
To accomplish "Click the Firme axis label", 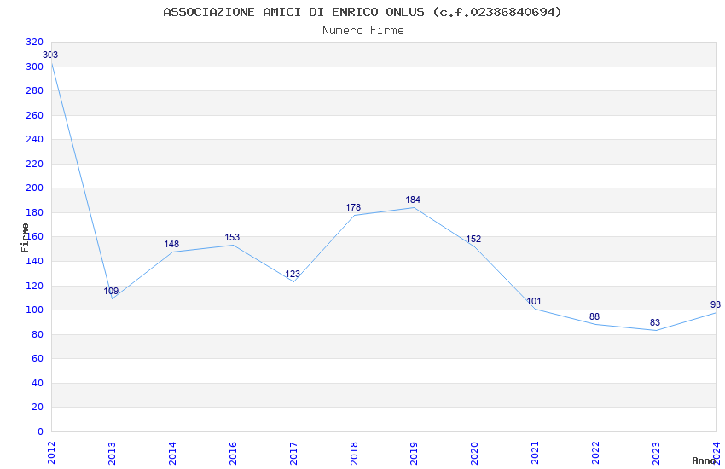I will pos(25,238).
